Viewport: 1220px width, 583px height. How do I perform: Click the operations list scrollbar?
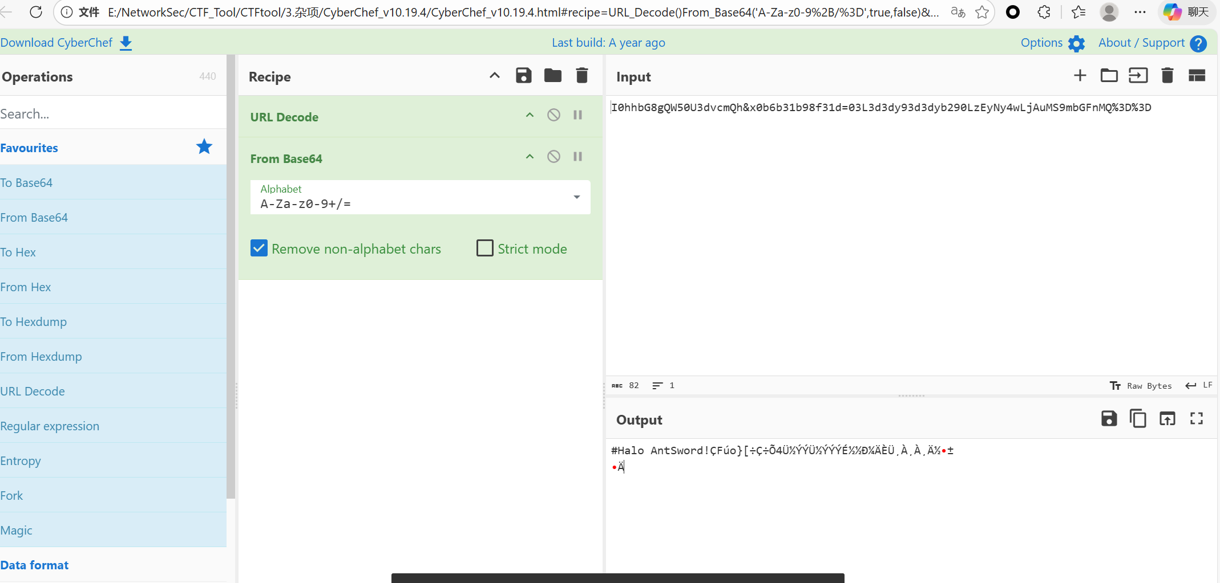[x=231, y=276]
